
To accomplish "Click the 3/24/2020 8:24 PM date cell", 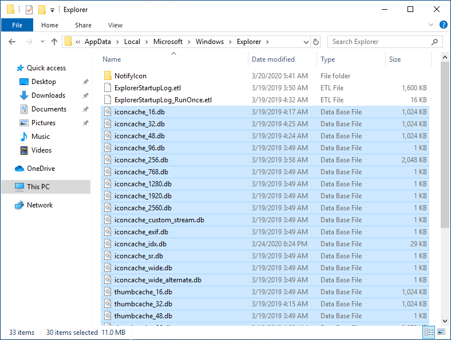I will [x=279, y=244].
